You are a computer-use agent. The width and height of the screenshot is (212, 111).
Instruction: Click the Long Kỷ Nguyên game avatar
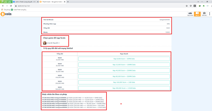click(x=45, y=43)
